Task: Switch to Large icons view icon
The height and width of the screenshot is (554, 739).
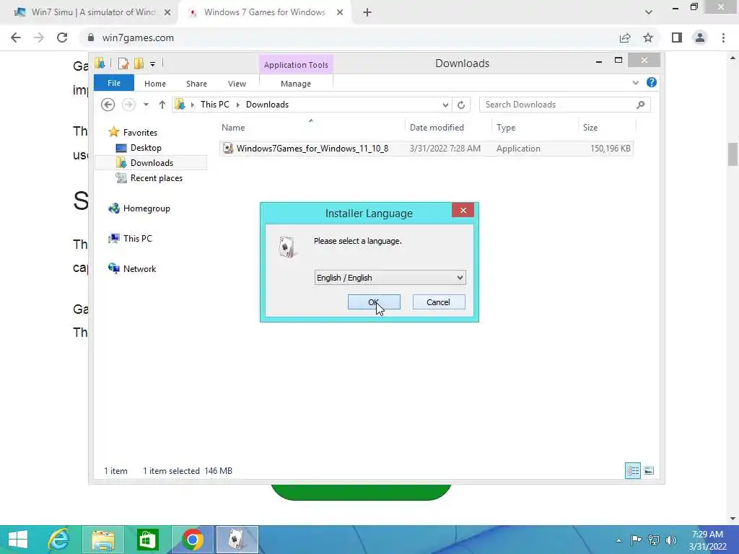Action: pyautogui.click(x=649, y=470)
